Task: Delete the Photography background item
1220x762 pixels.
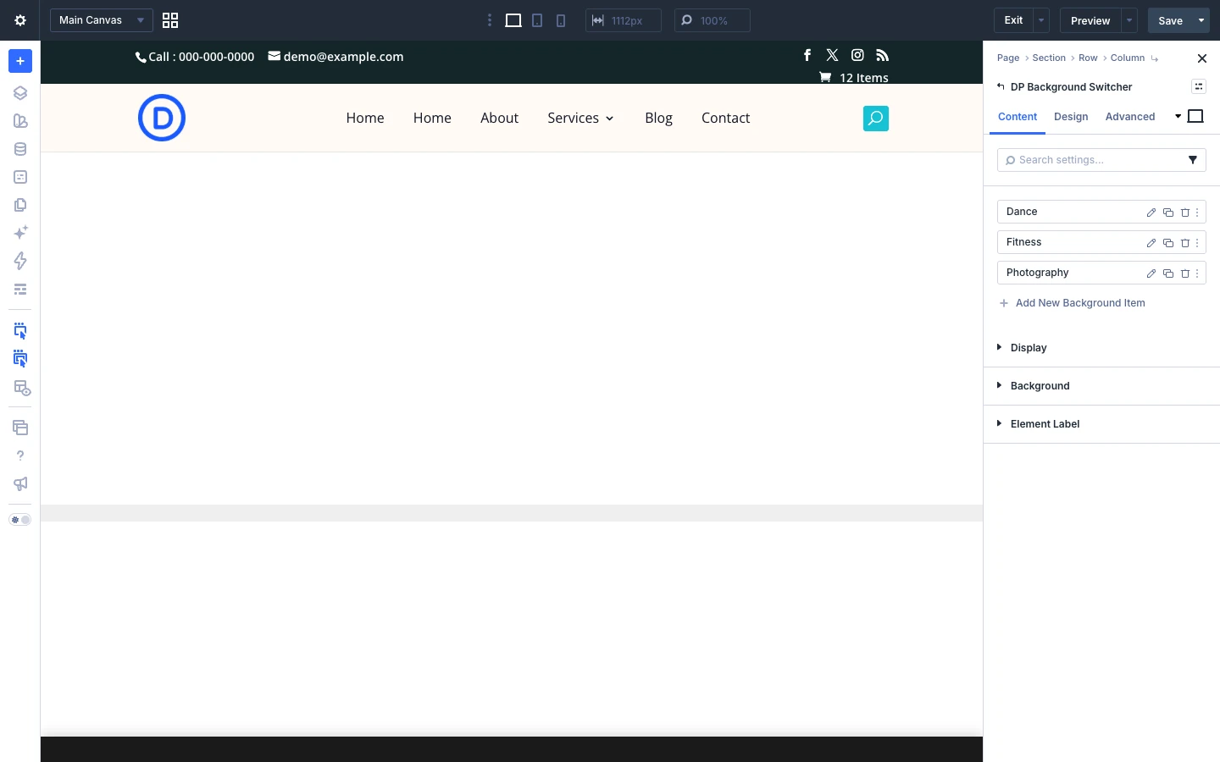Action: [1185, 273]
